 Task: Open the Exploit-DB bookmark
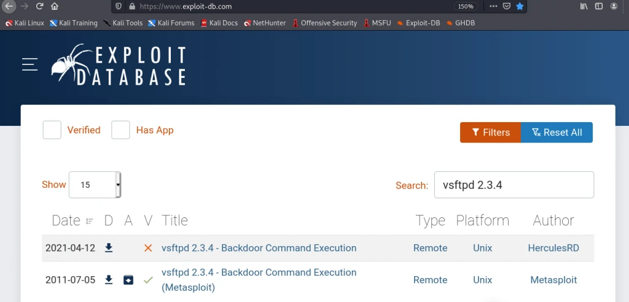point(418,23)
